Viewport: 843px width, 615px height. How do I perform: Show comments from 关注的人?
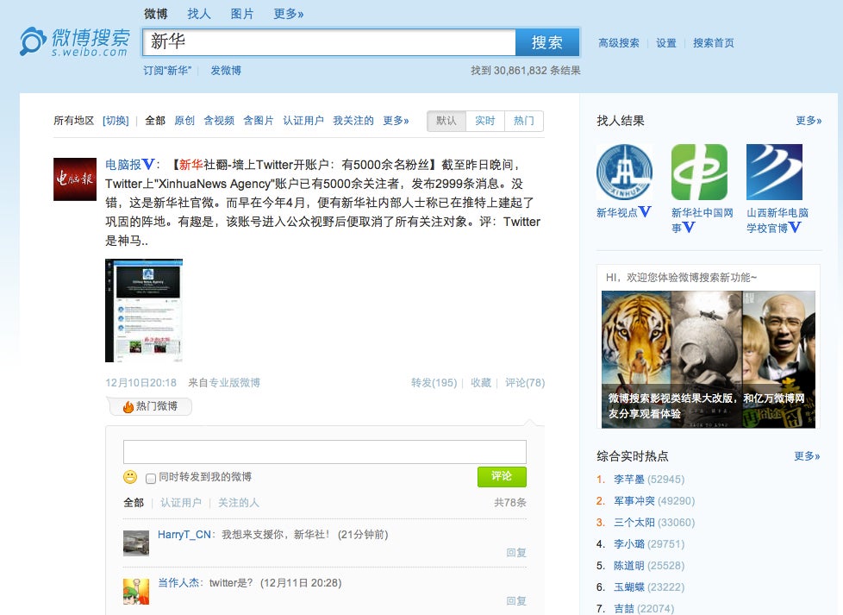(x=238, y=503)
